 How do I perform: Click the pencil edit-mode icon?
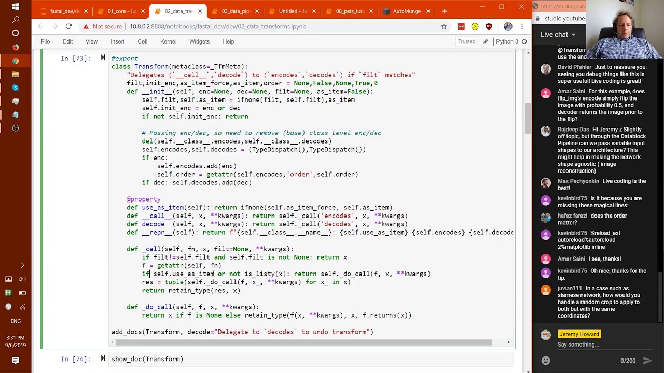(x=486, y=41)
